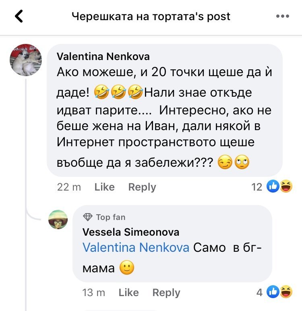302x311 pixels.
Task: Show the 12 reactions count on Valentina's comment
Action: (256, 187)
